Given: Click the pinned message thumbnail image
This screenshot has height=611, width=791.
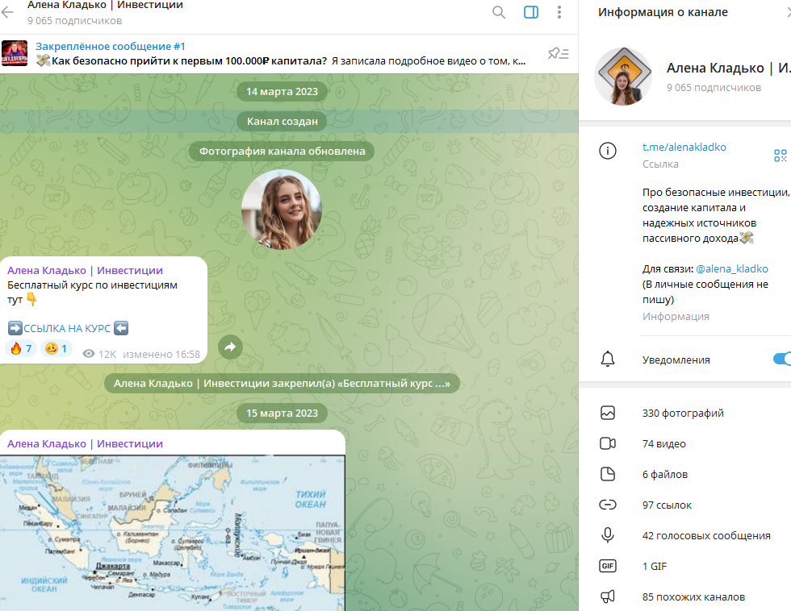Looking at the screenshot, I should tap(15, 53).
